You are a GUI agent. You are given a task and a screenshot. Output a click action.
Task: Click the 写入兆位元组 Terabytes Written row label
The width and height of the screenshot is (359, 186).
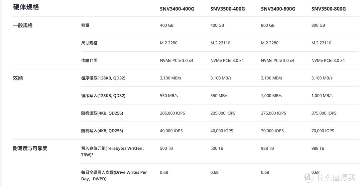click(x=112, y=152)
